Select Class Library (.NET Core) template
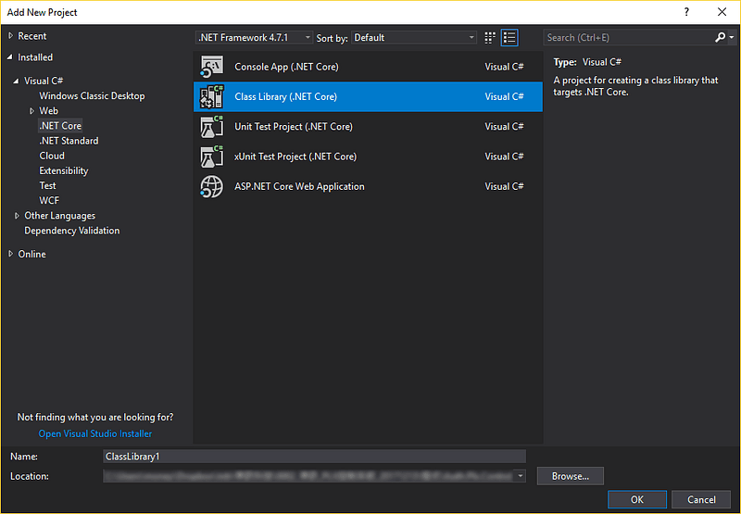 (368, 96)
